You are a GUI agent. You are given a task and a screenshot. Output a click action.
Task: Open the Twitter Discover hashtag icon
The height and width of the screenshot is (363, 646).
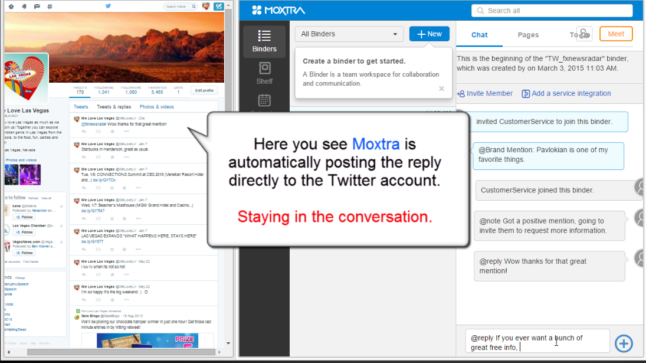tap(50, 6)
